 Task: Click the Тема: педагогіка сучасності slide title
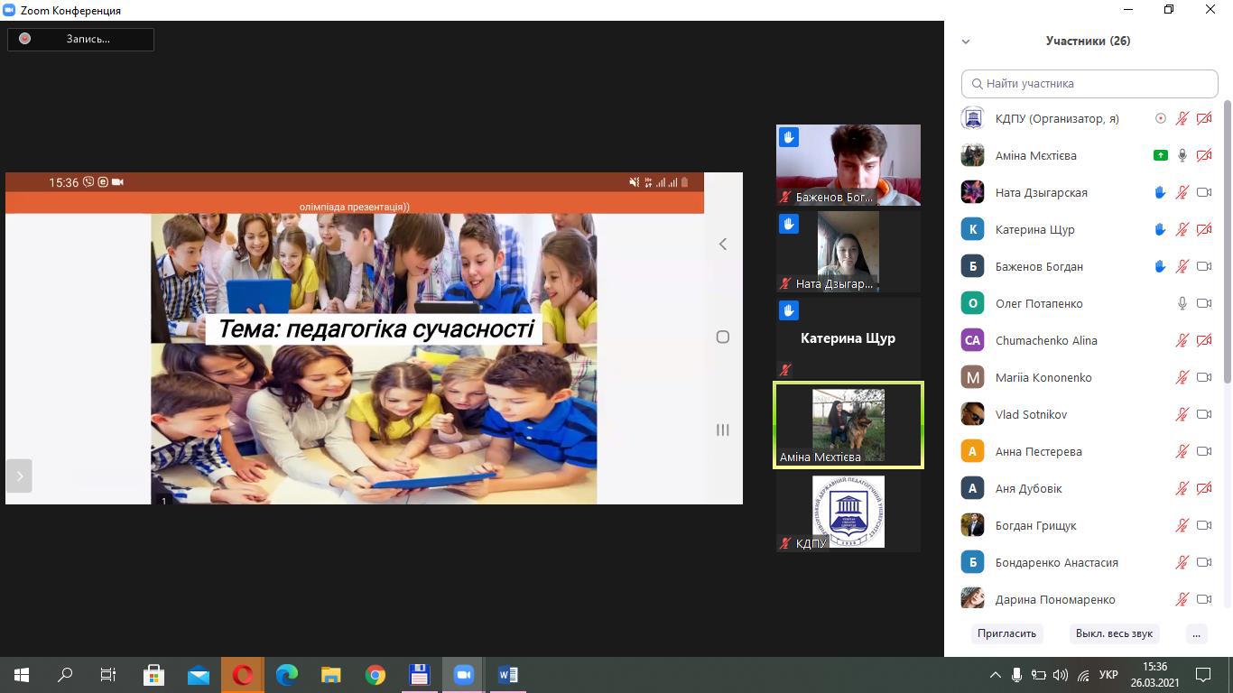click(x=376, y=329)
